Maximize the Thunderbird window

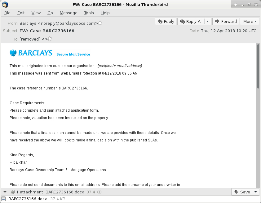(249, 5)
